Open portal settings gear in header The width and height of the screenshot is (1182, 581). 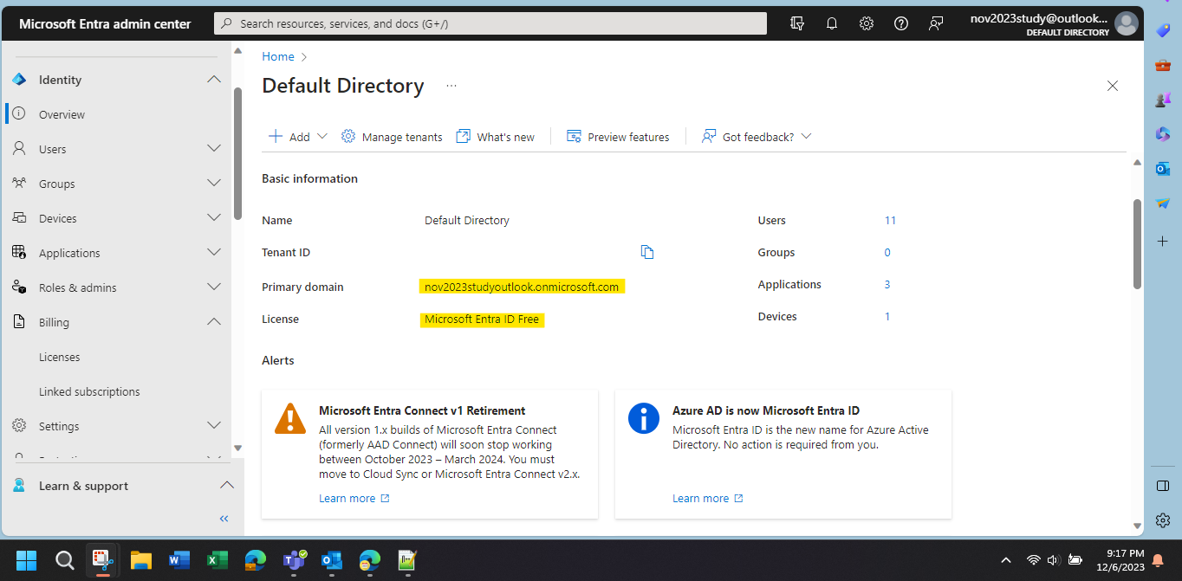click(x=867, y=23)
